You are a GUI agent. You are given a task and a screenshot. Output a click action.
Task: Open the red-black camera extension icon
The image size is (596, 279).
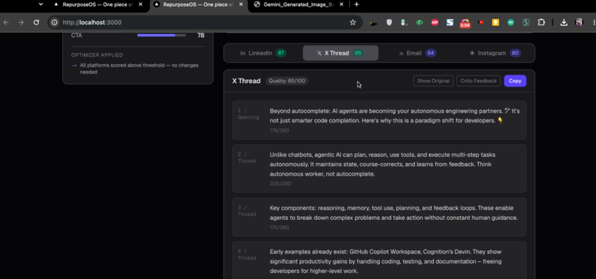481,22
